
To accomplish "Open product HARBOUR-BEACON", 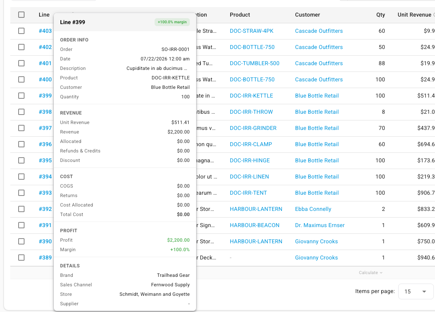I will click(x=254, y=225).
